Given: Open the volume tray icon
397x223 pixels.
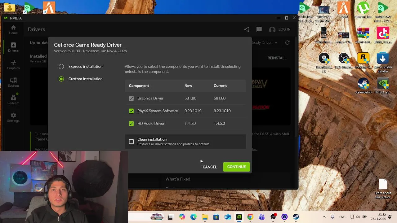Looking at the screenshot, I should (358, 217).
